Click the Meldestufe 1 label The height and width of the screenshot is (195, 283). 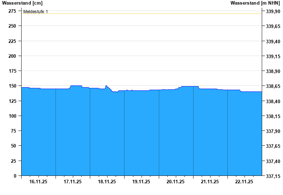click(x=35, y=12)
